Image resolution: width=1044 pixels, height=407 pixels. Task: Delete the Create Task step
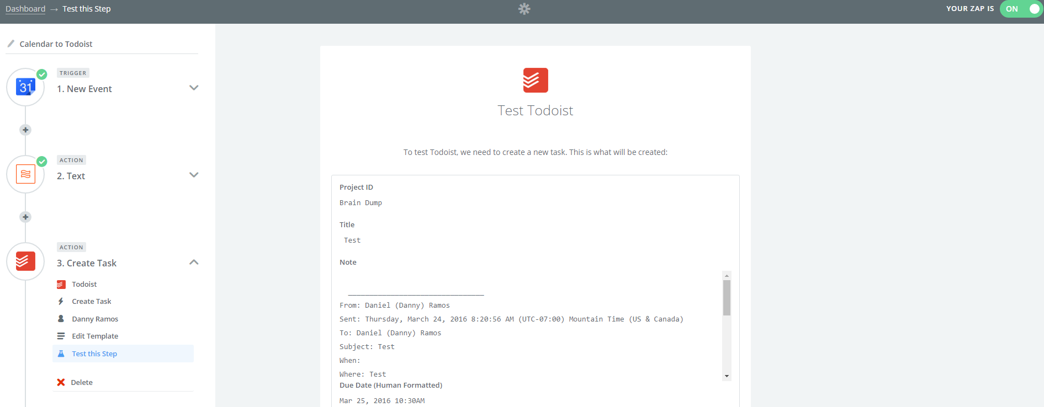(x=82, y=382)
